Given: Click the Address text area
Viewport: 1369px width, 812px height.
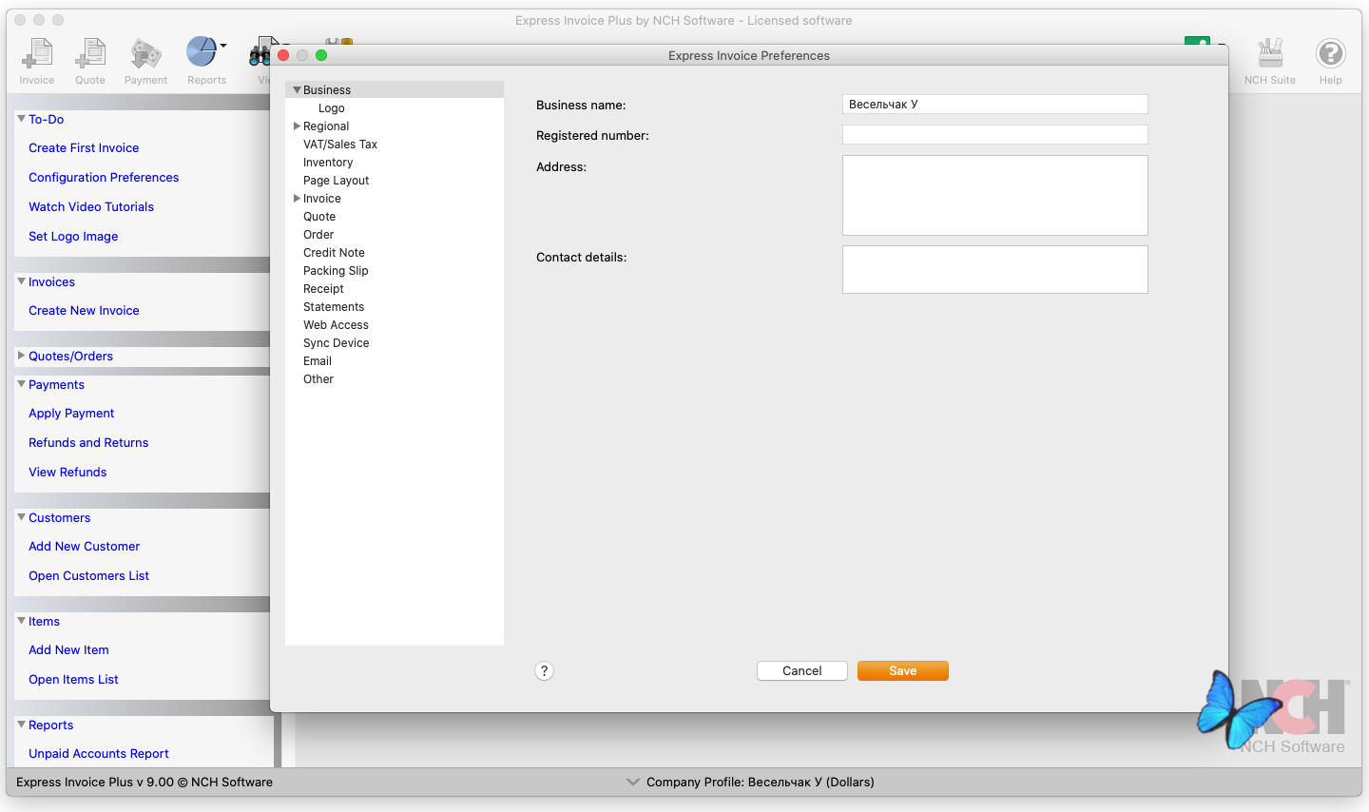Looking at the screenshot, I should coord(995,195).
